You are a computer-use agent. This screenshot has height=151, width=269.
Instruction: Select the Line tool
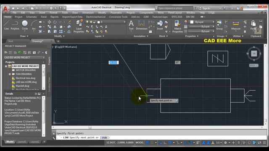(x=7, y=25)
